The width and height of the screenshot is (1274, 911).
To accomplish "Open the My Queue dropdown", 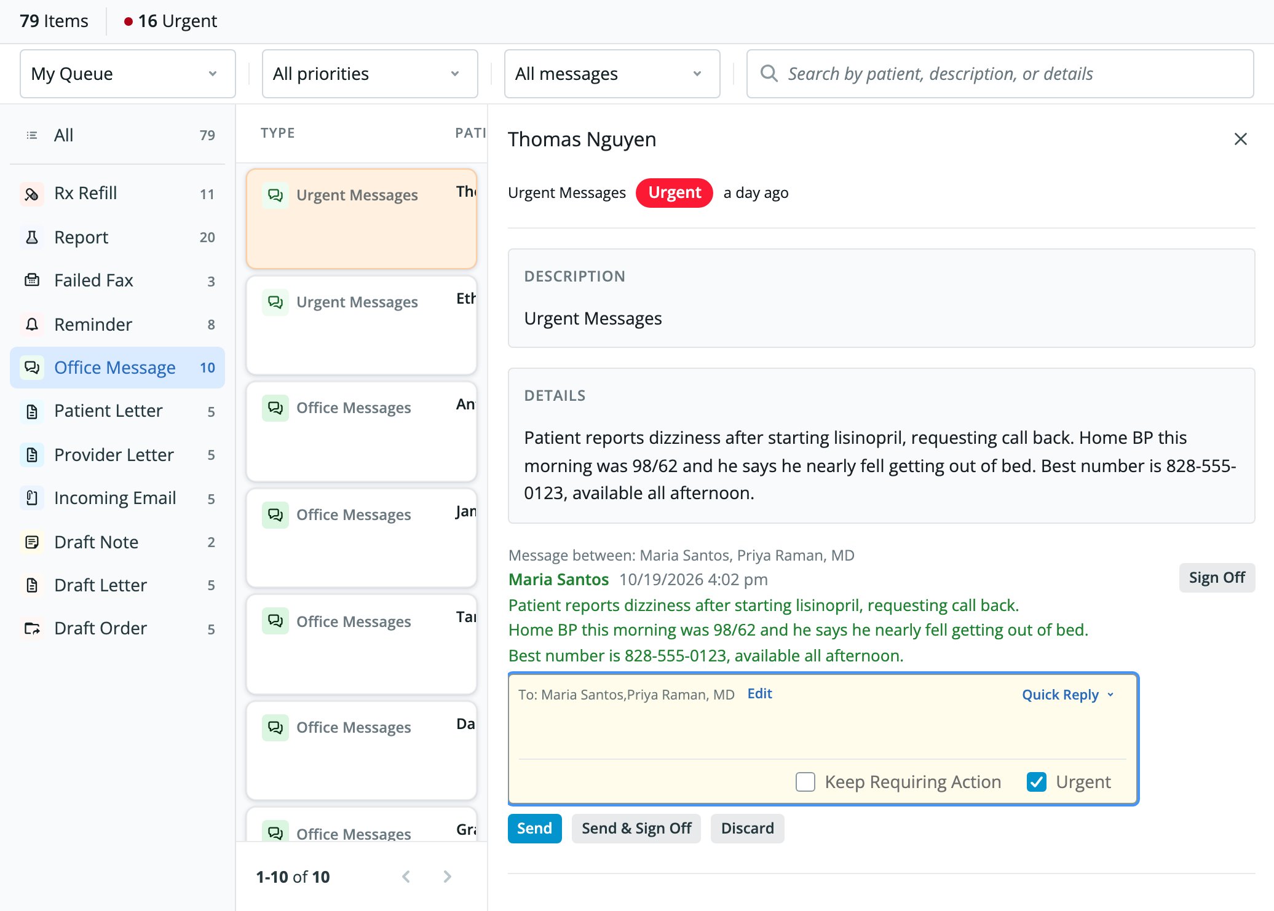I will 127,74.
